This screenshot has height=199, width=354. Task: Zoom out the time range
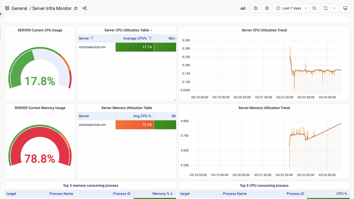click(314, 8)
